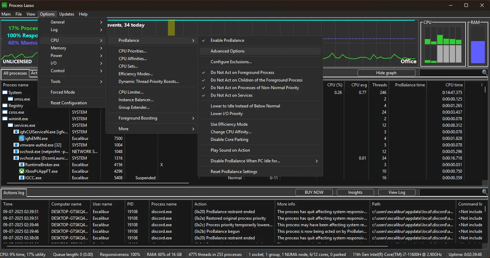Toggle Do Not Act on Services

pos(260,95)
